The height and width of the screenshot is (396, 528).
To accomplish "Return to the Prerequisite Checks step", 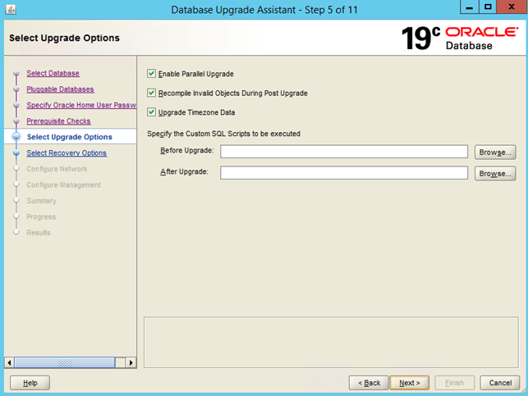I will 58,121.
